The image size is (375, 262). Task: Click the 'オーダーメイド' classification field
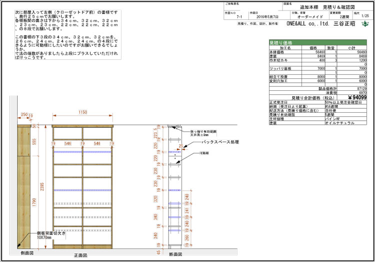coord(310,16)
